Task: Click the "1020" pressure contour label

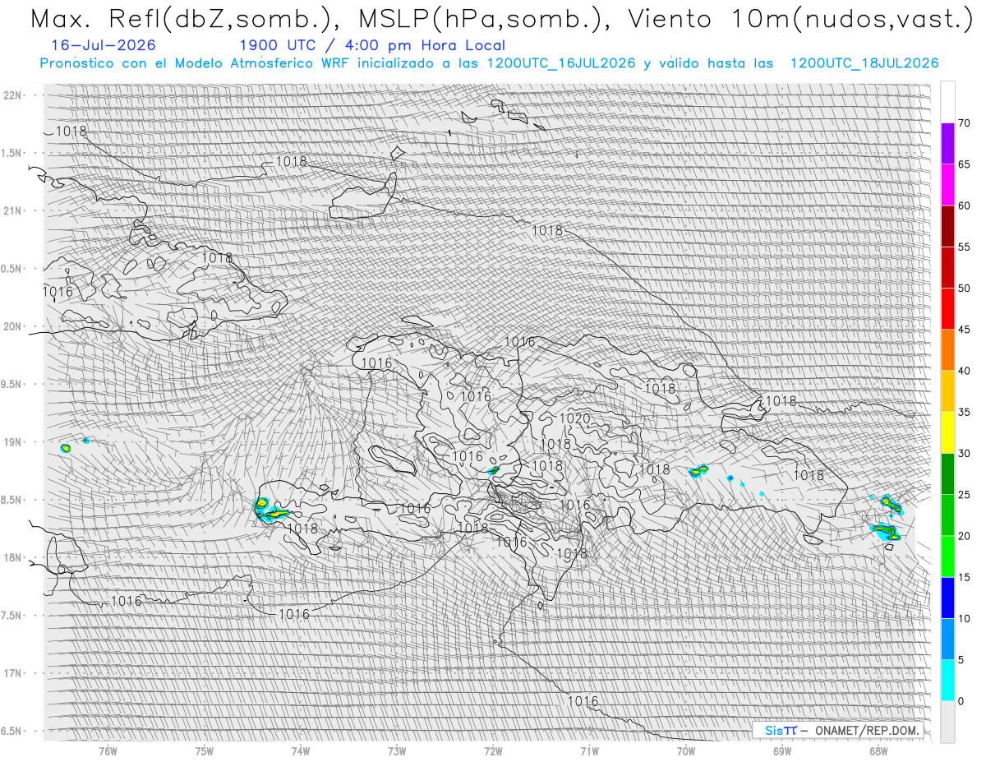Action: click(574, 418)
